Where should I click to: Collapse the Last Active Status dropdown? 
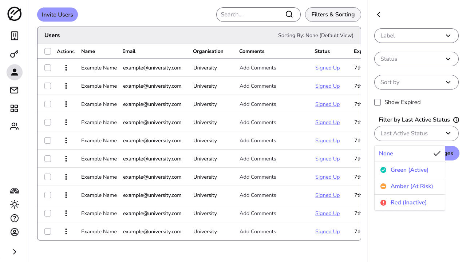click(416, 134)
